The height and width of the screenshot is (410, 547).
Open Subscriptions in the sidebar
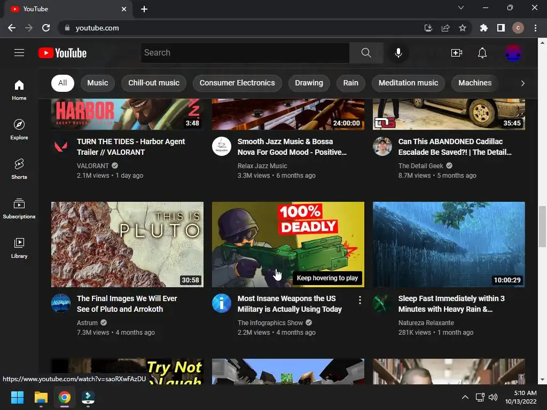pyautogui.click(x=19, y=209)
